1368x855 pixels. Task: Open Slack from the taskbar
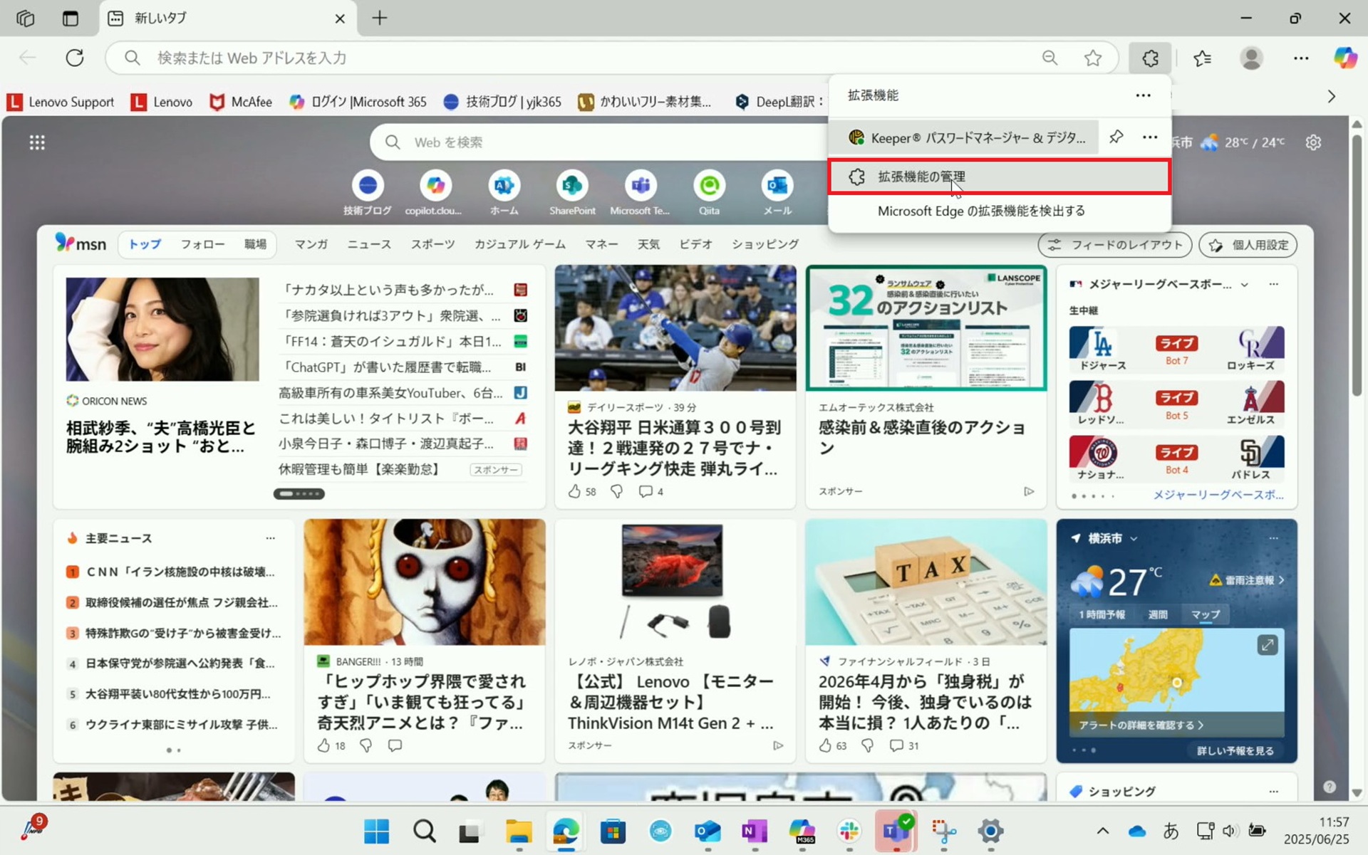(849, 831)
